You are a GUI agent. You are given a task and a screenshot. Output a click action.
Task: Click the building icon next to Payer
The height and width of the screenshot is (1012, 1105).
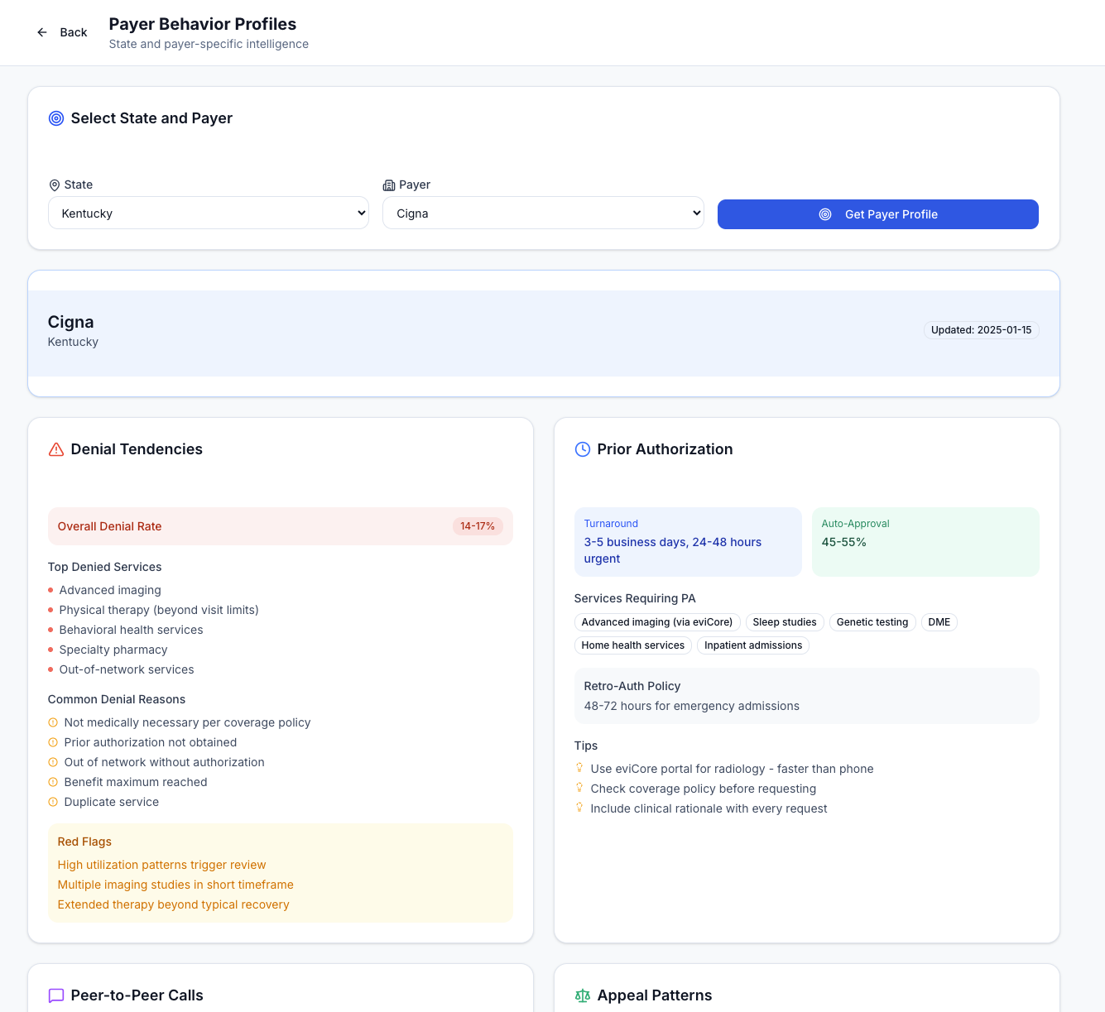click(389, 185)
